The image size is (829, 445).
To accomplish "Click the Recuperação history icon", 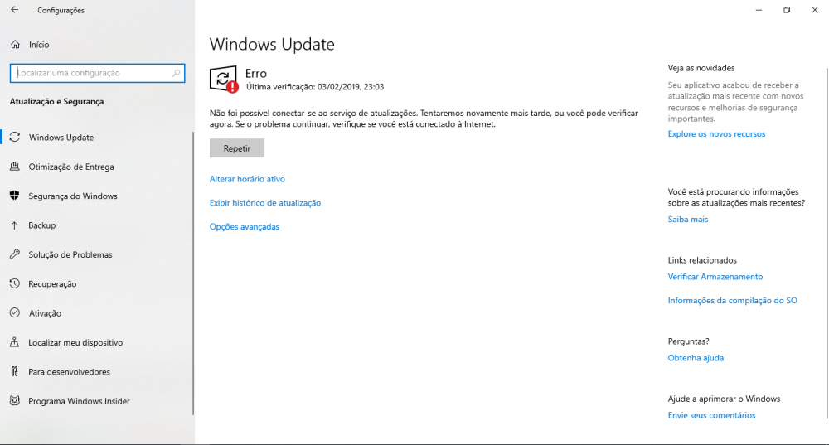I will tap(15, 283).
